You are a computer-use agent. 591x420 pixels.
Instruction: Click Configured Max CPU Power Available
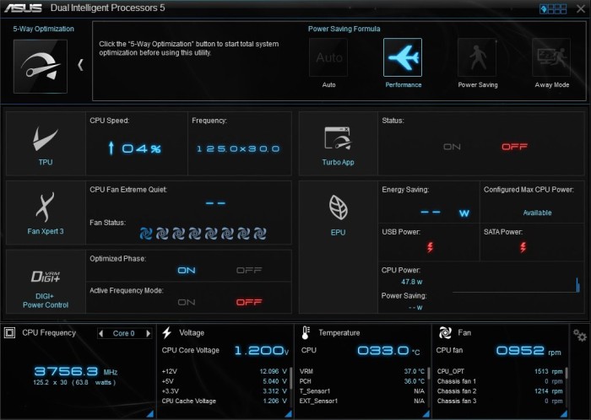[537, 213]
